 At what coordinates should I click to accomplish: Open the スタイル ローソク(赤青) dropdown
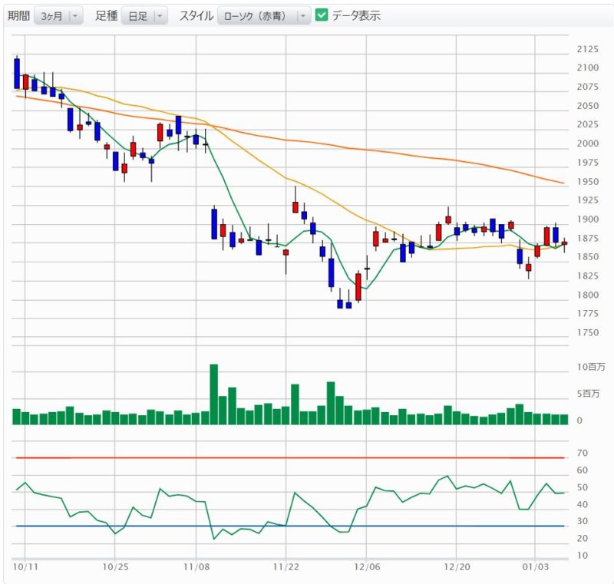(264, 16)
